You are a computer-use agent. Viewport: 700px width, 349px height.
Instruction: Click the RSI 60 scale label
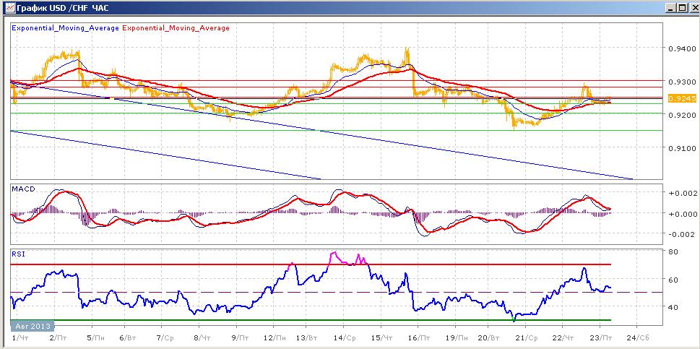(x=674, y=280)
